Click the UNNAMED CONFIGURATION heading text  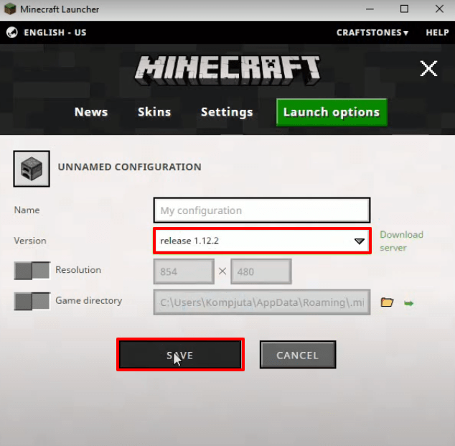coord(129,167)
